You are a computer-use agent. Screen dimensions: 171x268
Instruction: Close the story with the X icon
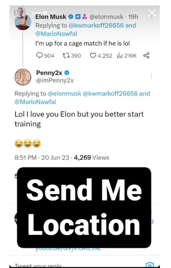(x=152, y=13)
